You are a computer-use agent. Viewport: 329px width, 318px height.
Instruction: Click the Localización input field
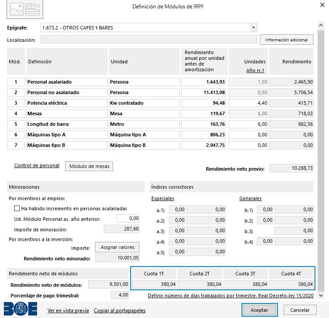(x=149, y=40)
